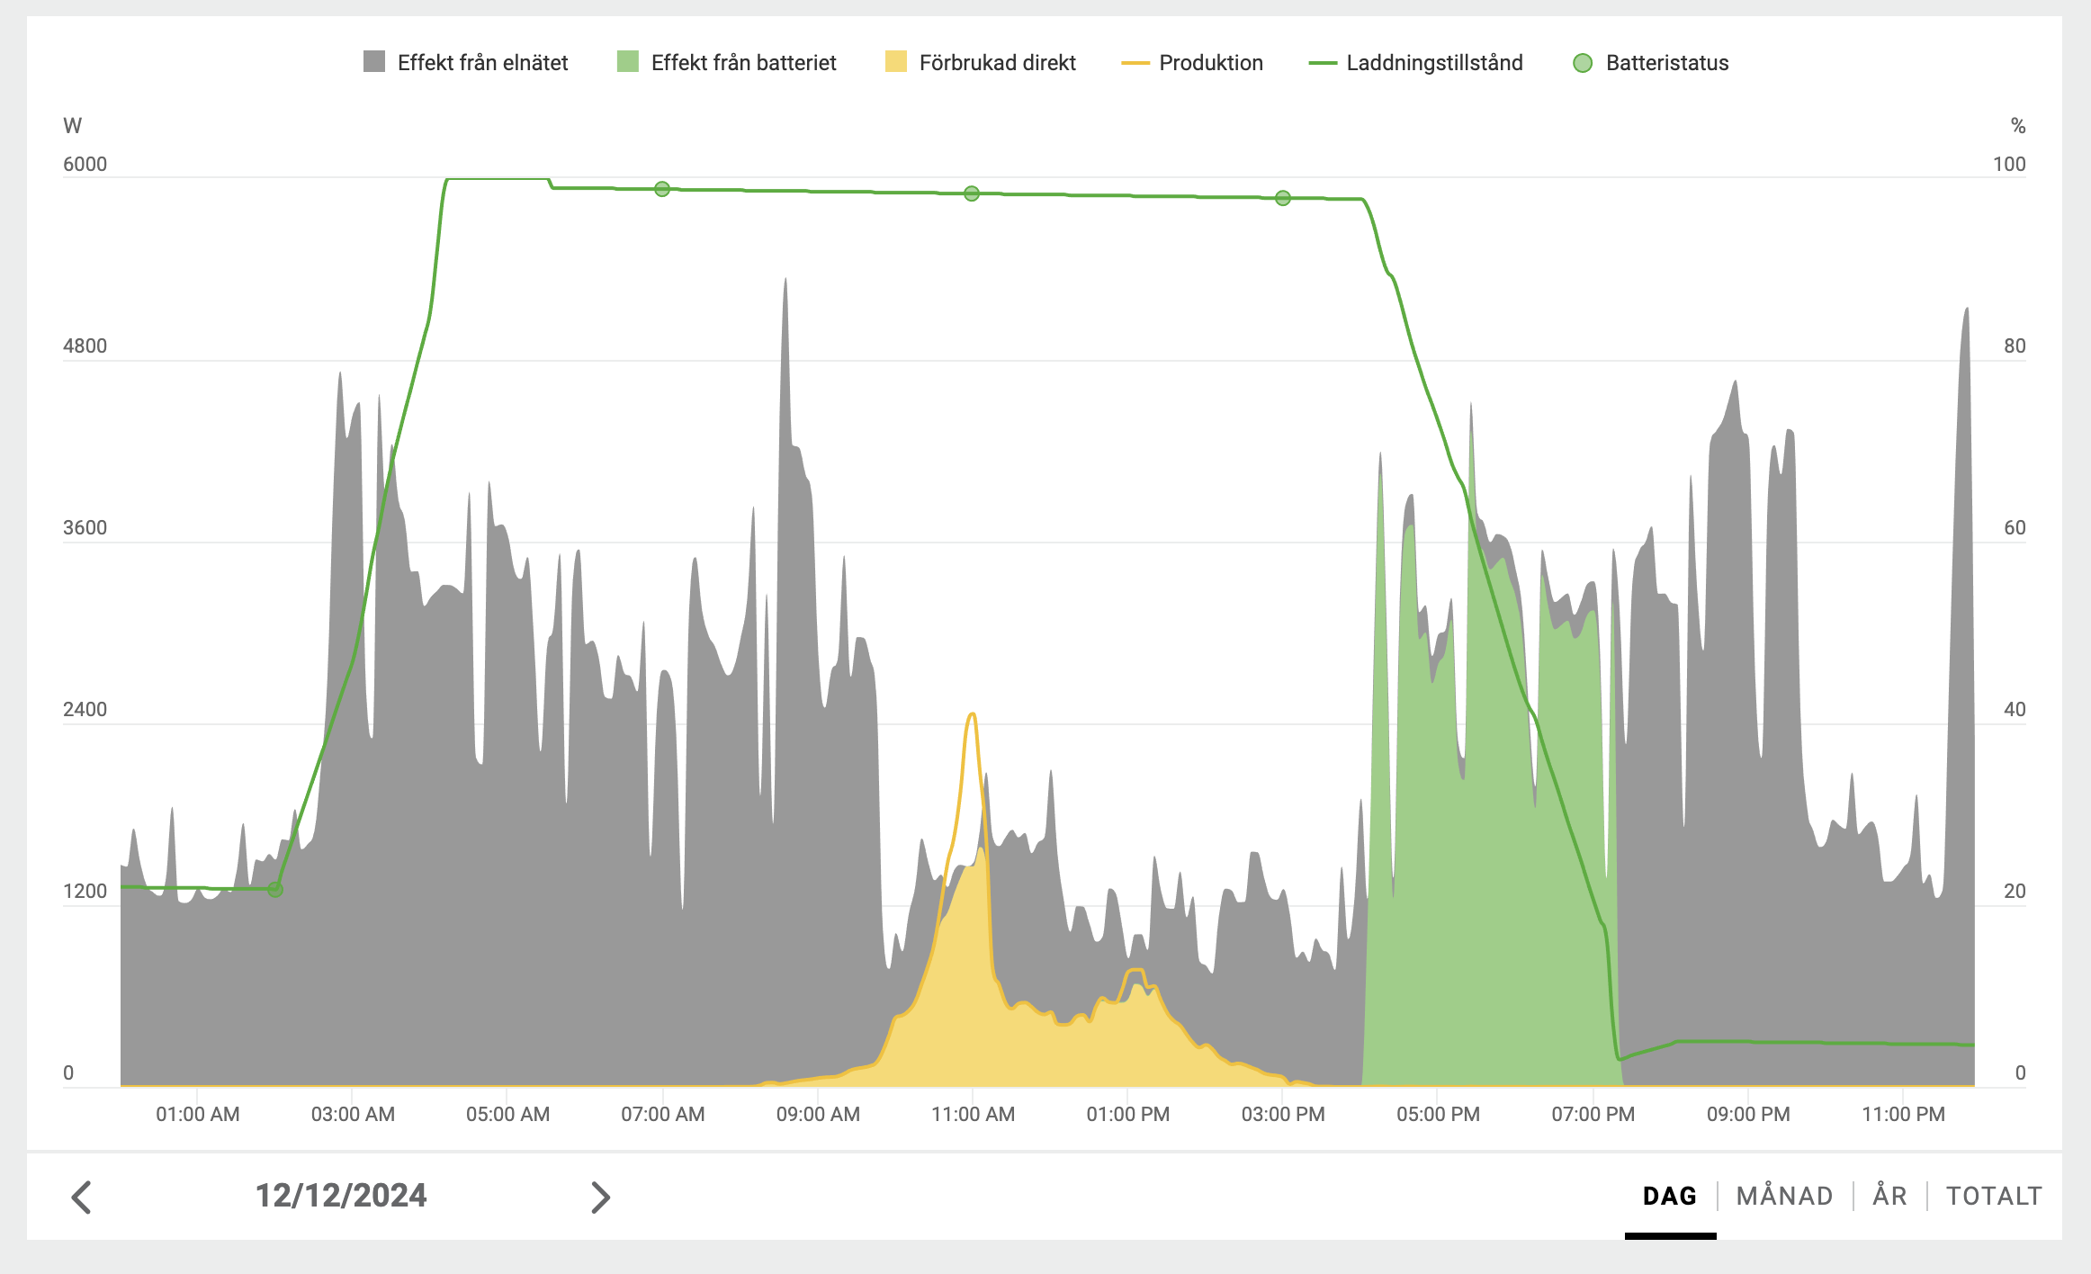Switch to the MÅNAD tab

pyautogui.click(x=1785, y=1196)
